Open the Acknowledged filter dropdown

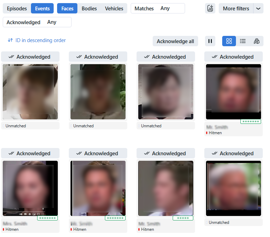click(x=37, y=22)
